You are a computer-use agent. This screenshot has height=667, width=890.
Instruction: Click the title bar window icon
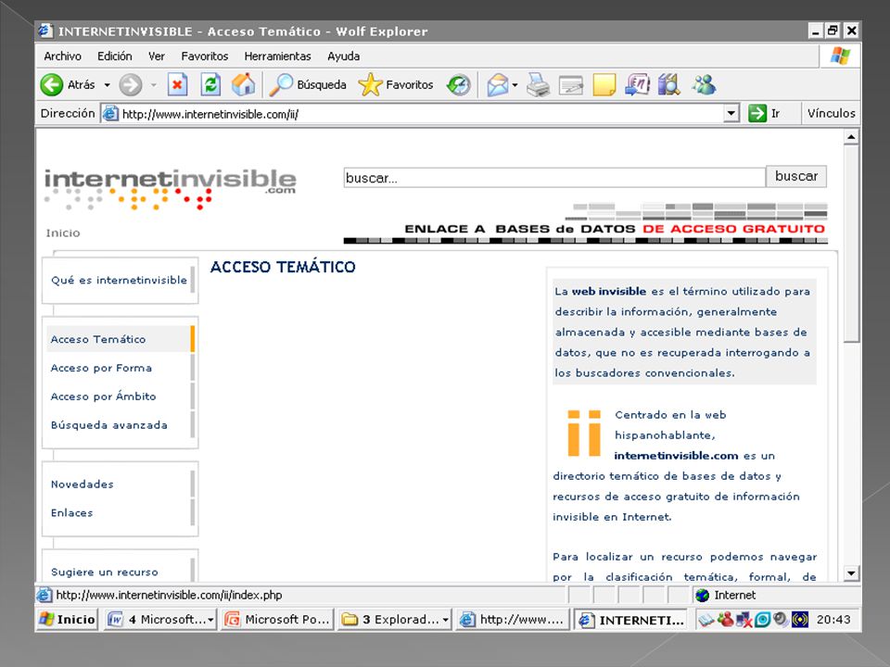pos(46,31)
